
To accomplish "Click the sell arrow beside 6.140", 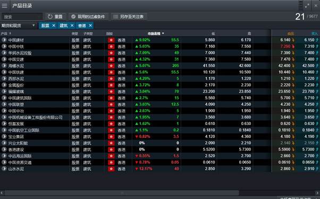I will point(293,40).
